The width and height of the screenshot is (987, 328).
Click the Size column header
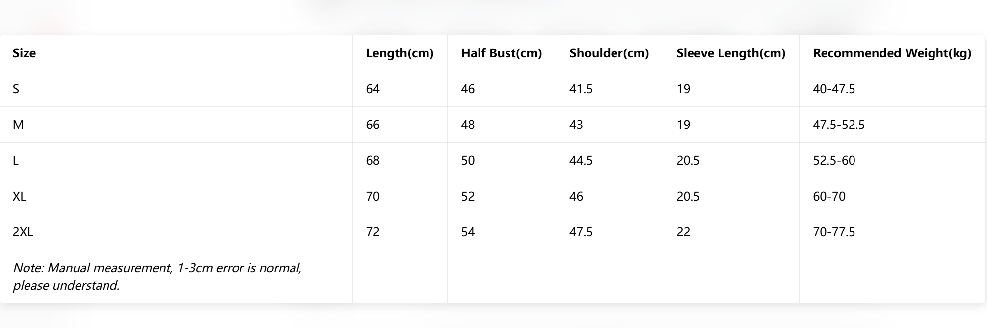[x=24, y=53]
